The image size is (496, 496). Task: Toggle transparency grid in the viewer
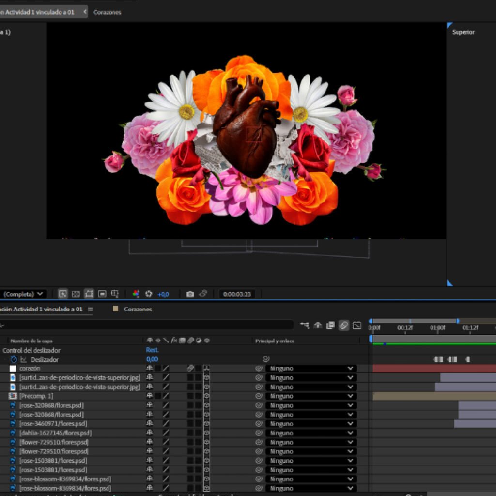(76, 294)
